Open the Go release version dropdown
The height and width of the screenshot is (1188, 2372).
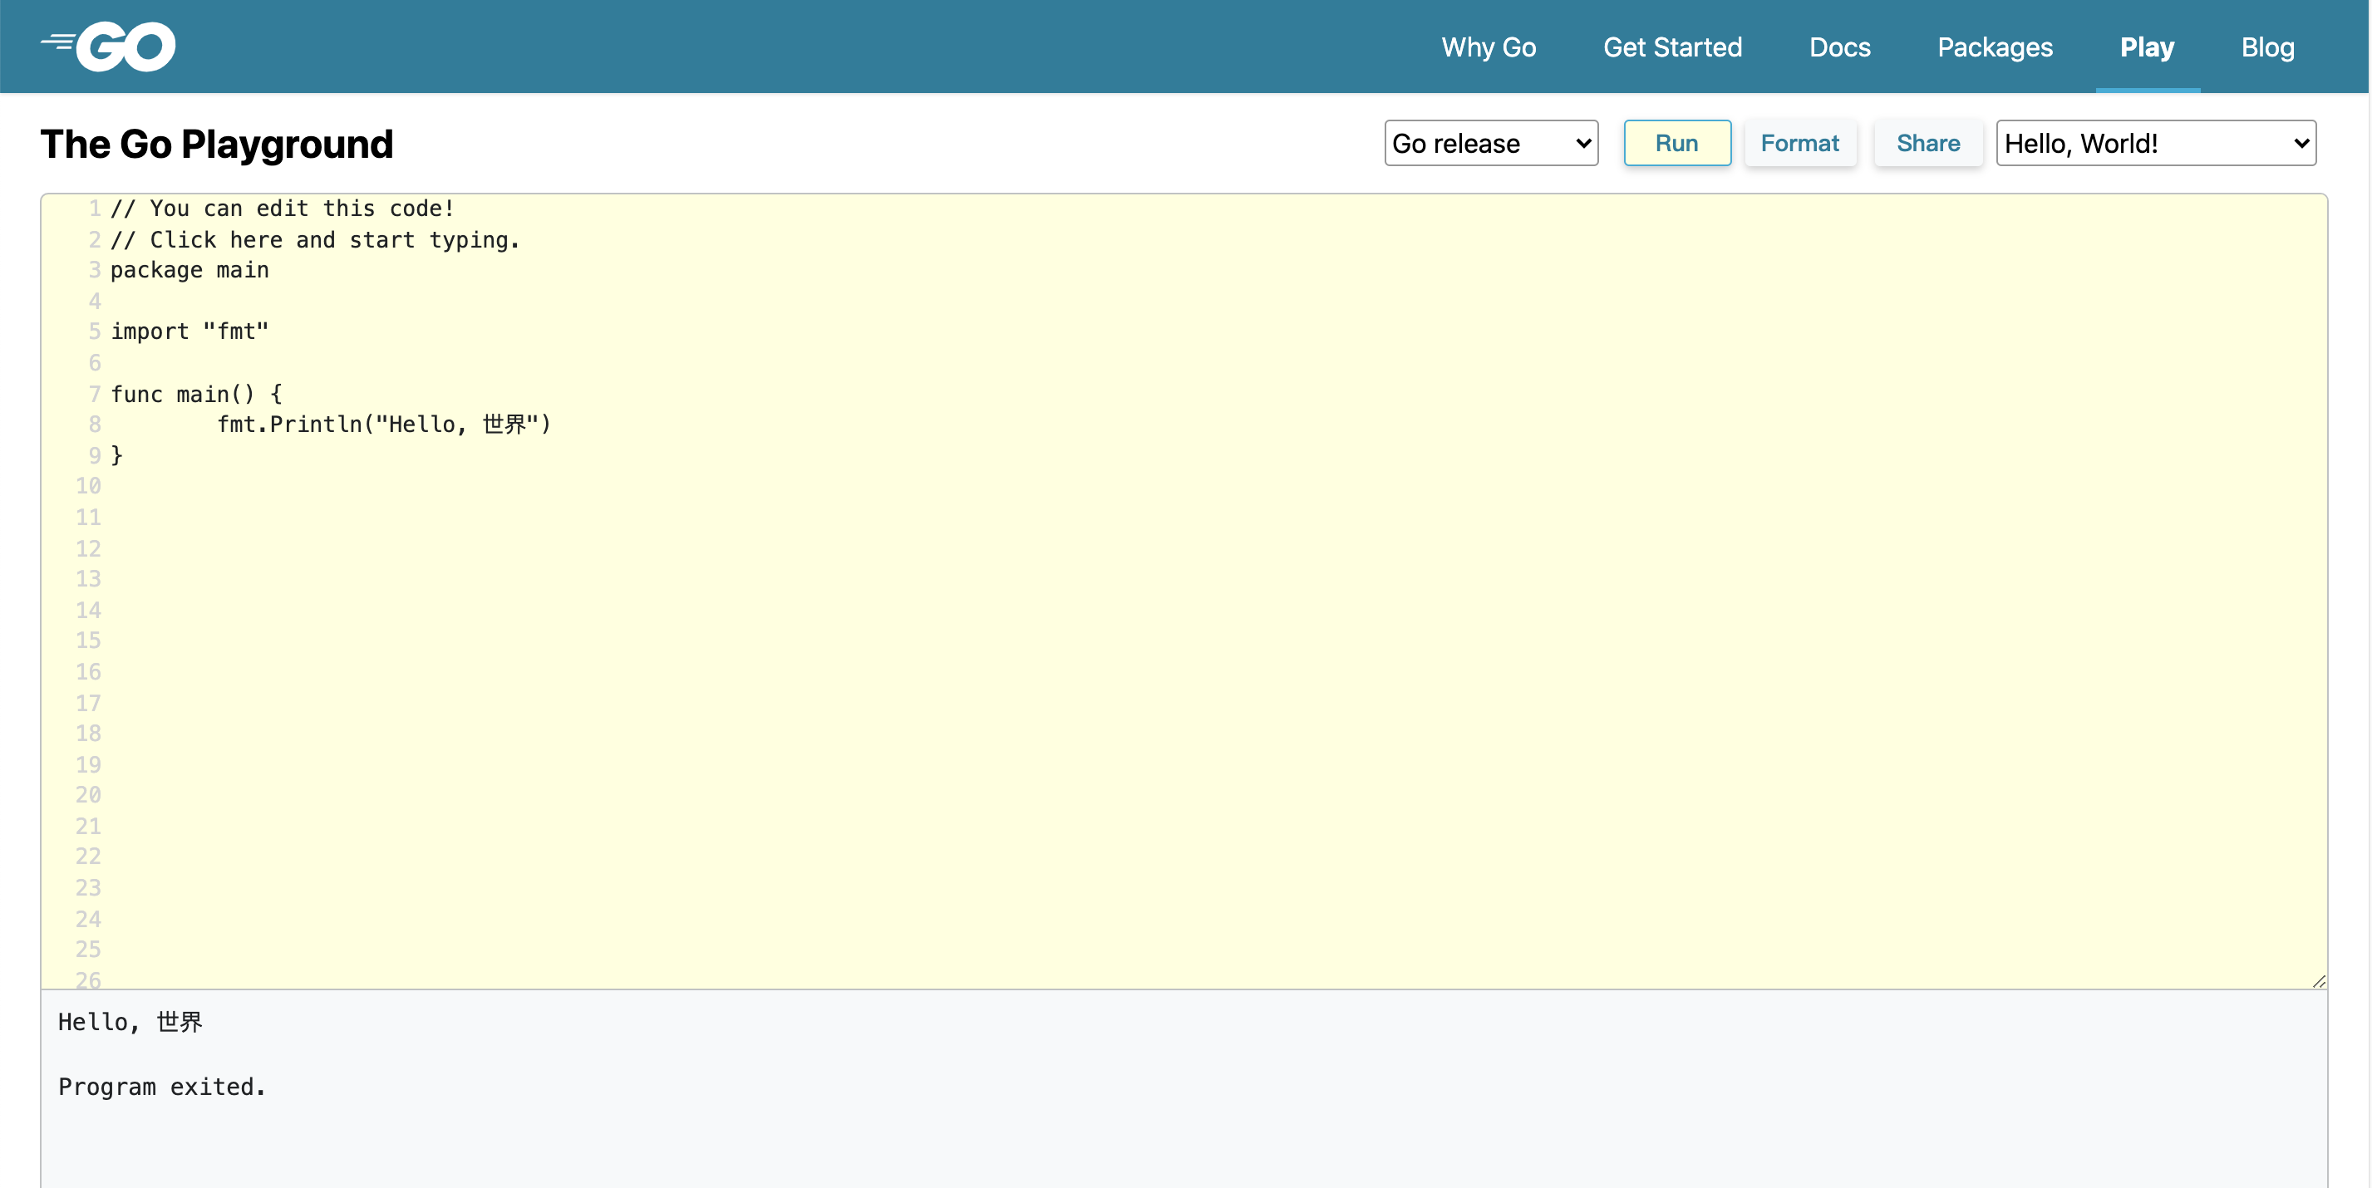(x=1490, y=144)
